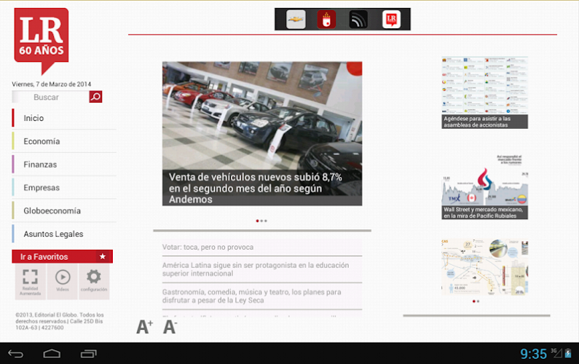Increase font size with A+ icon
Viewport: 579px width, 364px height.
(145, 327)
